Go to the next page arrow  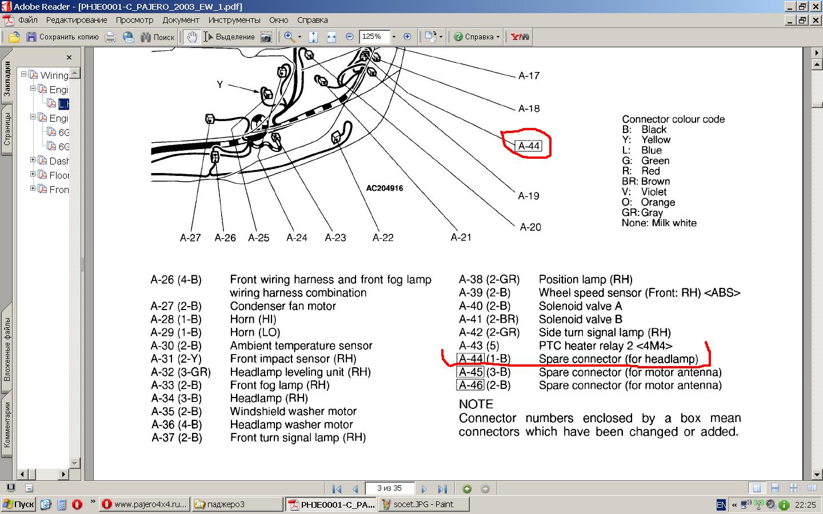point(424,489)
